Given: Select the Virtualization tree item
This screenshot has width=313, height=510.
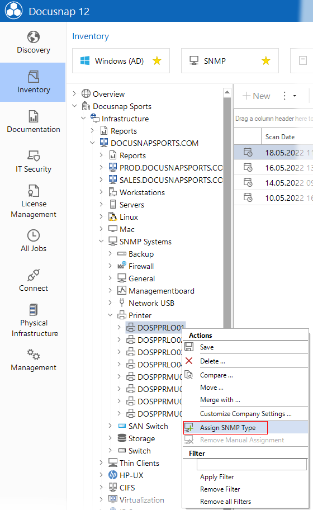Looking at the screenshot, I should pos(136,500).
